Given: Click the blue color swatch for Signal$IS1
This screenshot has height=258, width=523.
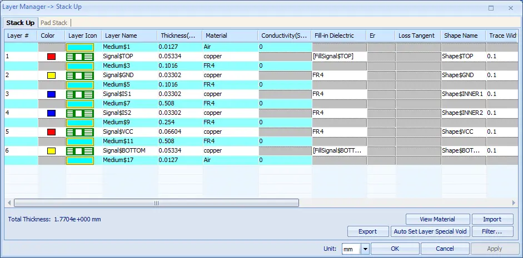Looking at the screenshot, I should 51,94.
